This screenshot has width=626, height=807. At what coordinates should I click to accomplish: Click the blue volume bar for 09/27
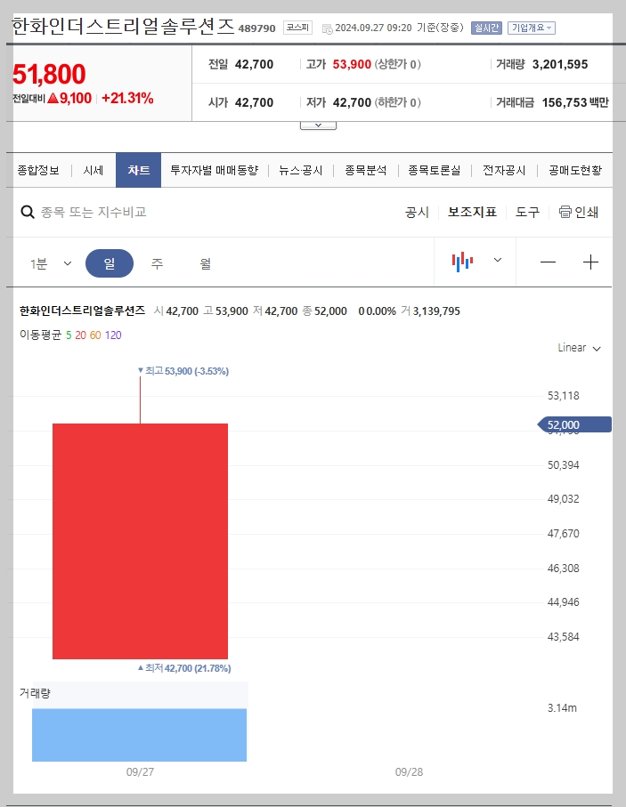point(139,734)
